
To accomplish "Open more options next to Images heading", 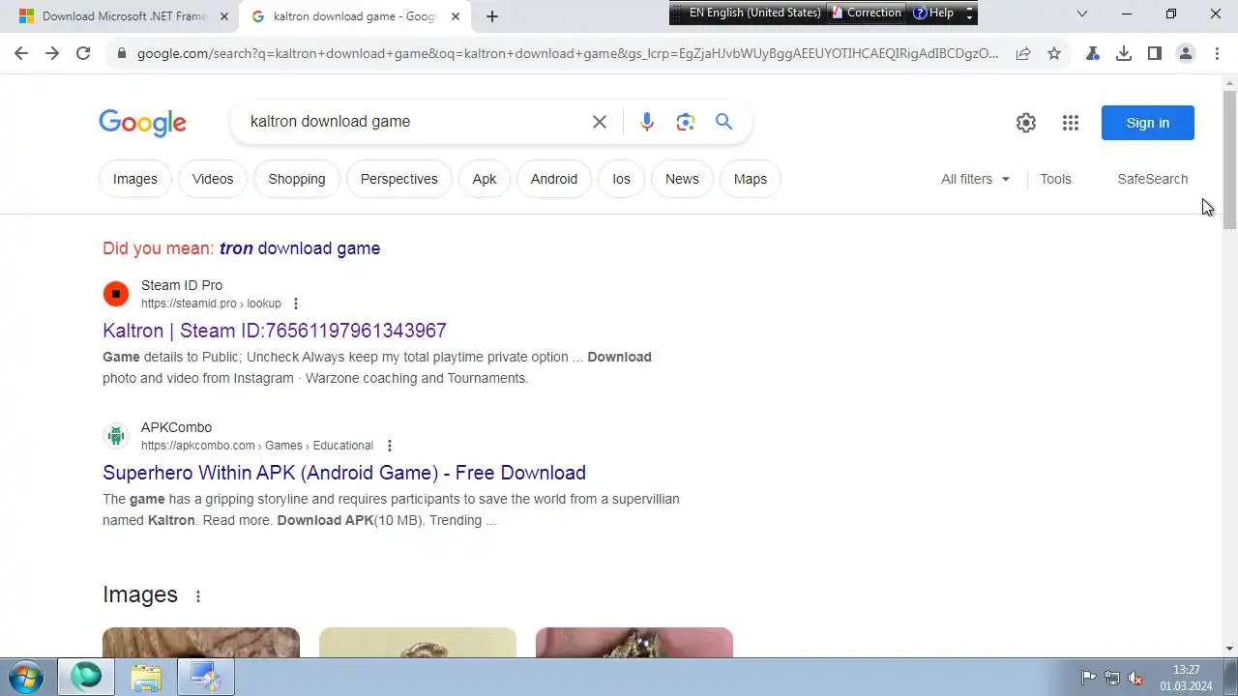I will point(198,596).
